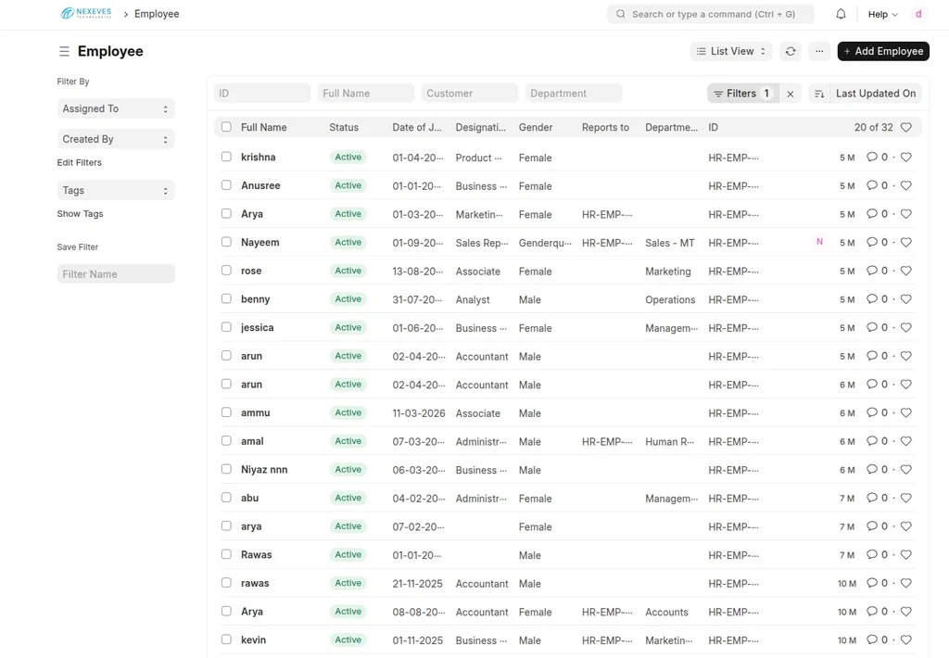Open the Niyaz nnn employee record

[x=264, y=469]
